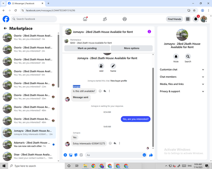Screen dimensions: 212x169
Task: Open a new browser tab
Action: click(x=48, y=3)
